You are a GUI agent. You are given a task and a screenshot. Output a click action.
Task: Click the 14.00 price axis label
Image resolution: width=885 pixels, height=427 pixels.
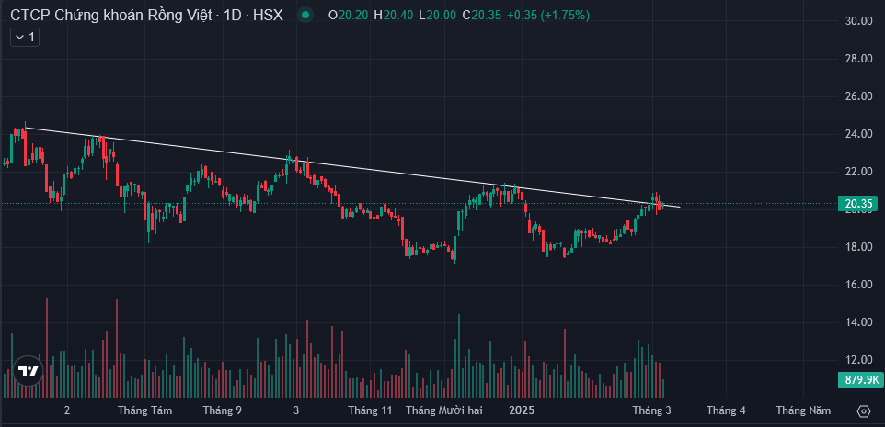(x=858, y=322)
